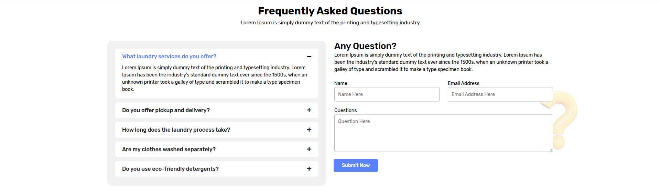The height and width of the screenshot is (191, 660).
Task: Click the "What laundry services do you offer?" title
Action: pos(169,57)
